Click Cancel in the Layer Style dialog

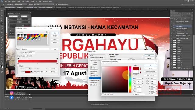tap(149, 58)
